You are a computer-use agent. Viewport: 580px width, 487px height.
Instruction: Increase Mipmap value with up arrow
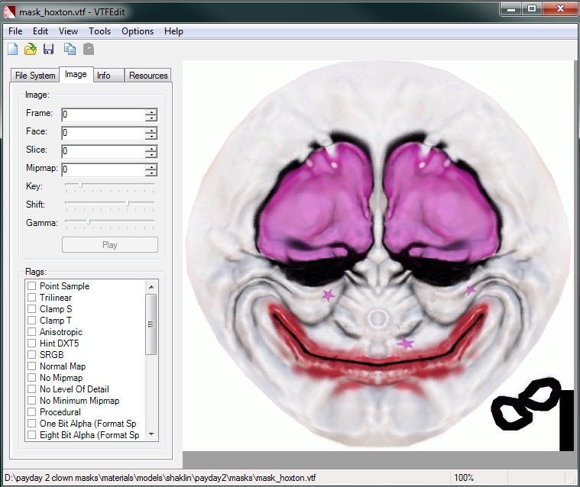coord(151,166)
